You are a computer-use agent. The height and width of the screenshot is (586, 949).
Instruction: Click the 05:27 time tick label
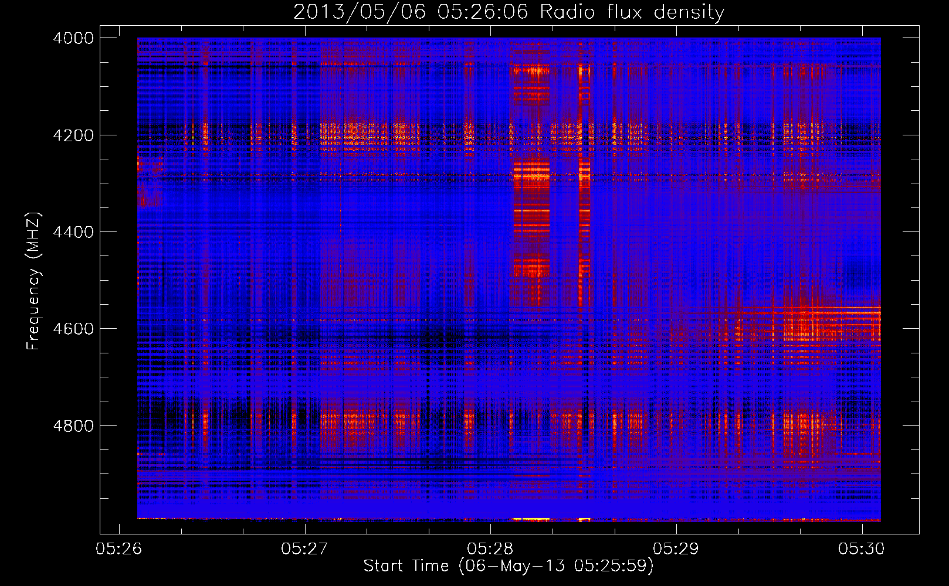tap(304, 548)
